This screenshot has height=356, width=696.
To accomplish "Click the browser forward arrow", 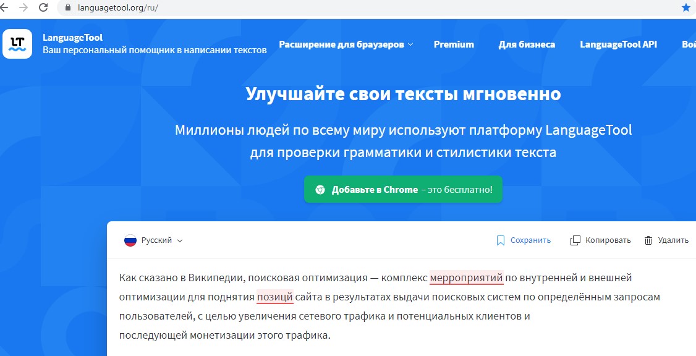I will (23, 8).
